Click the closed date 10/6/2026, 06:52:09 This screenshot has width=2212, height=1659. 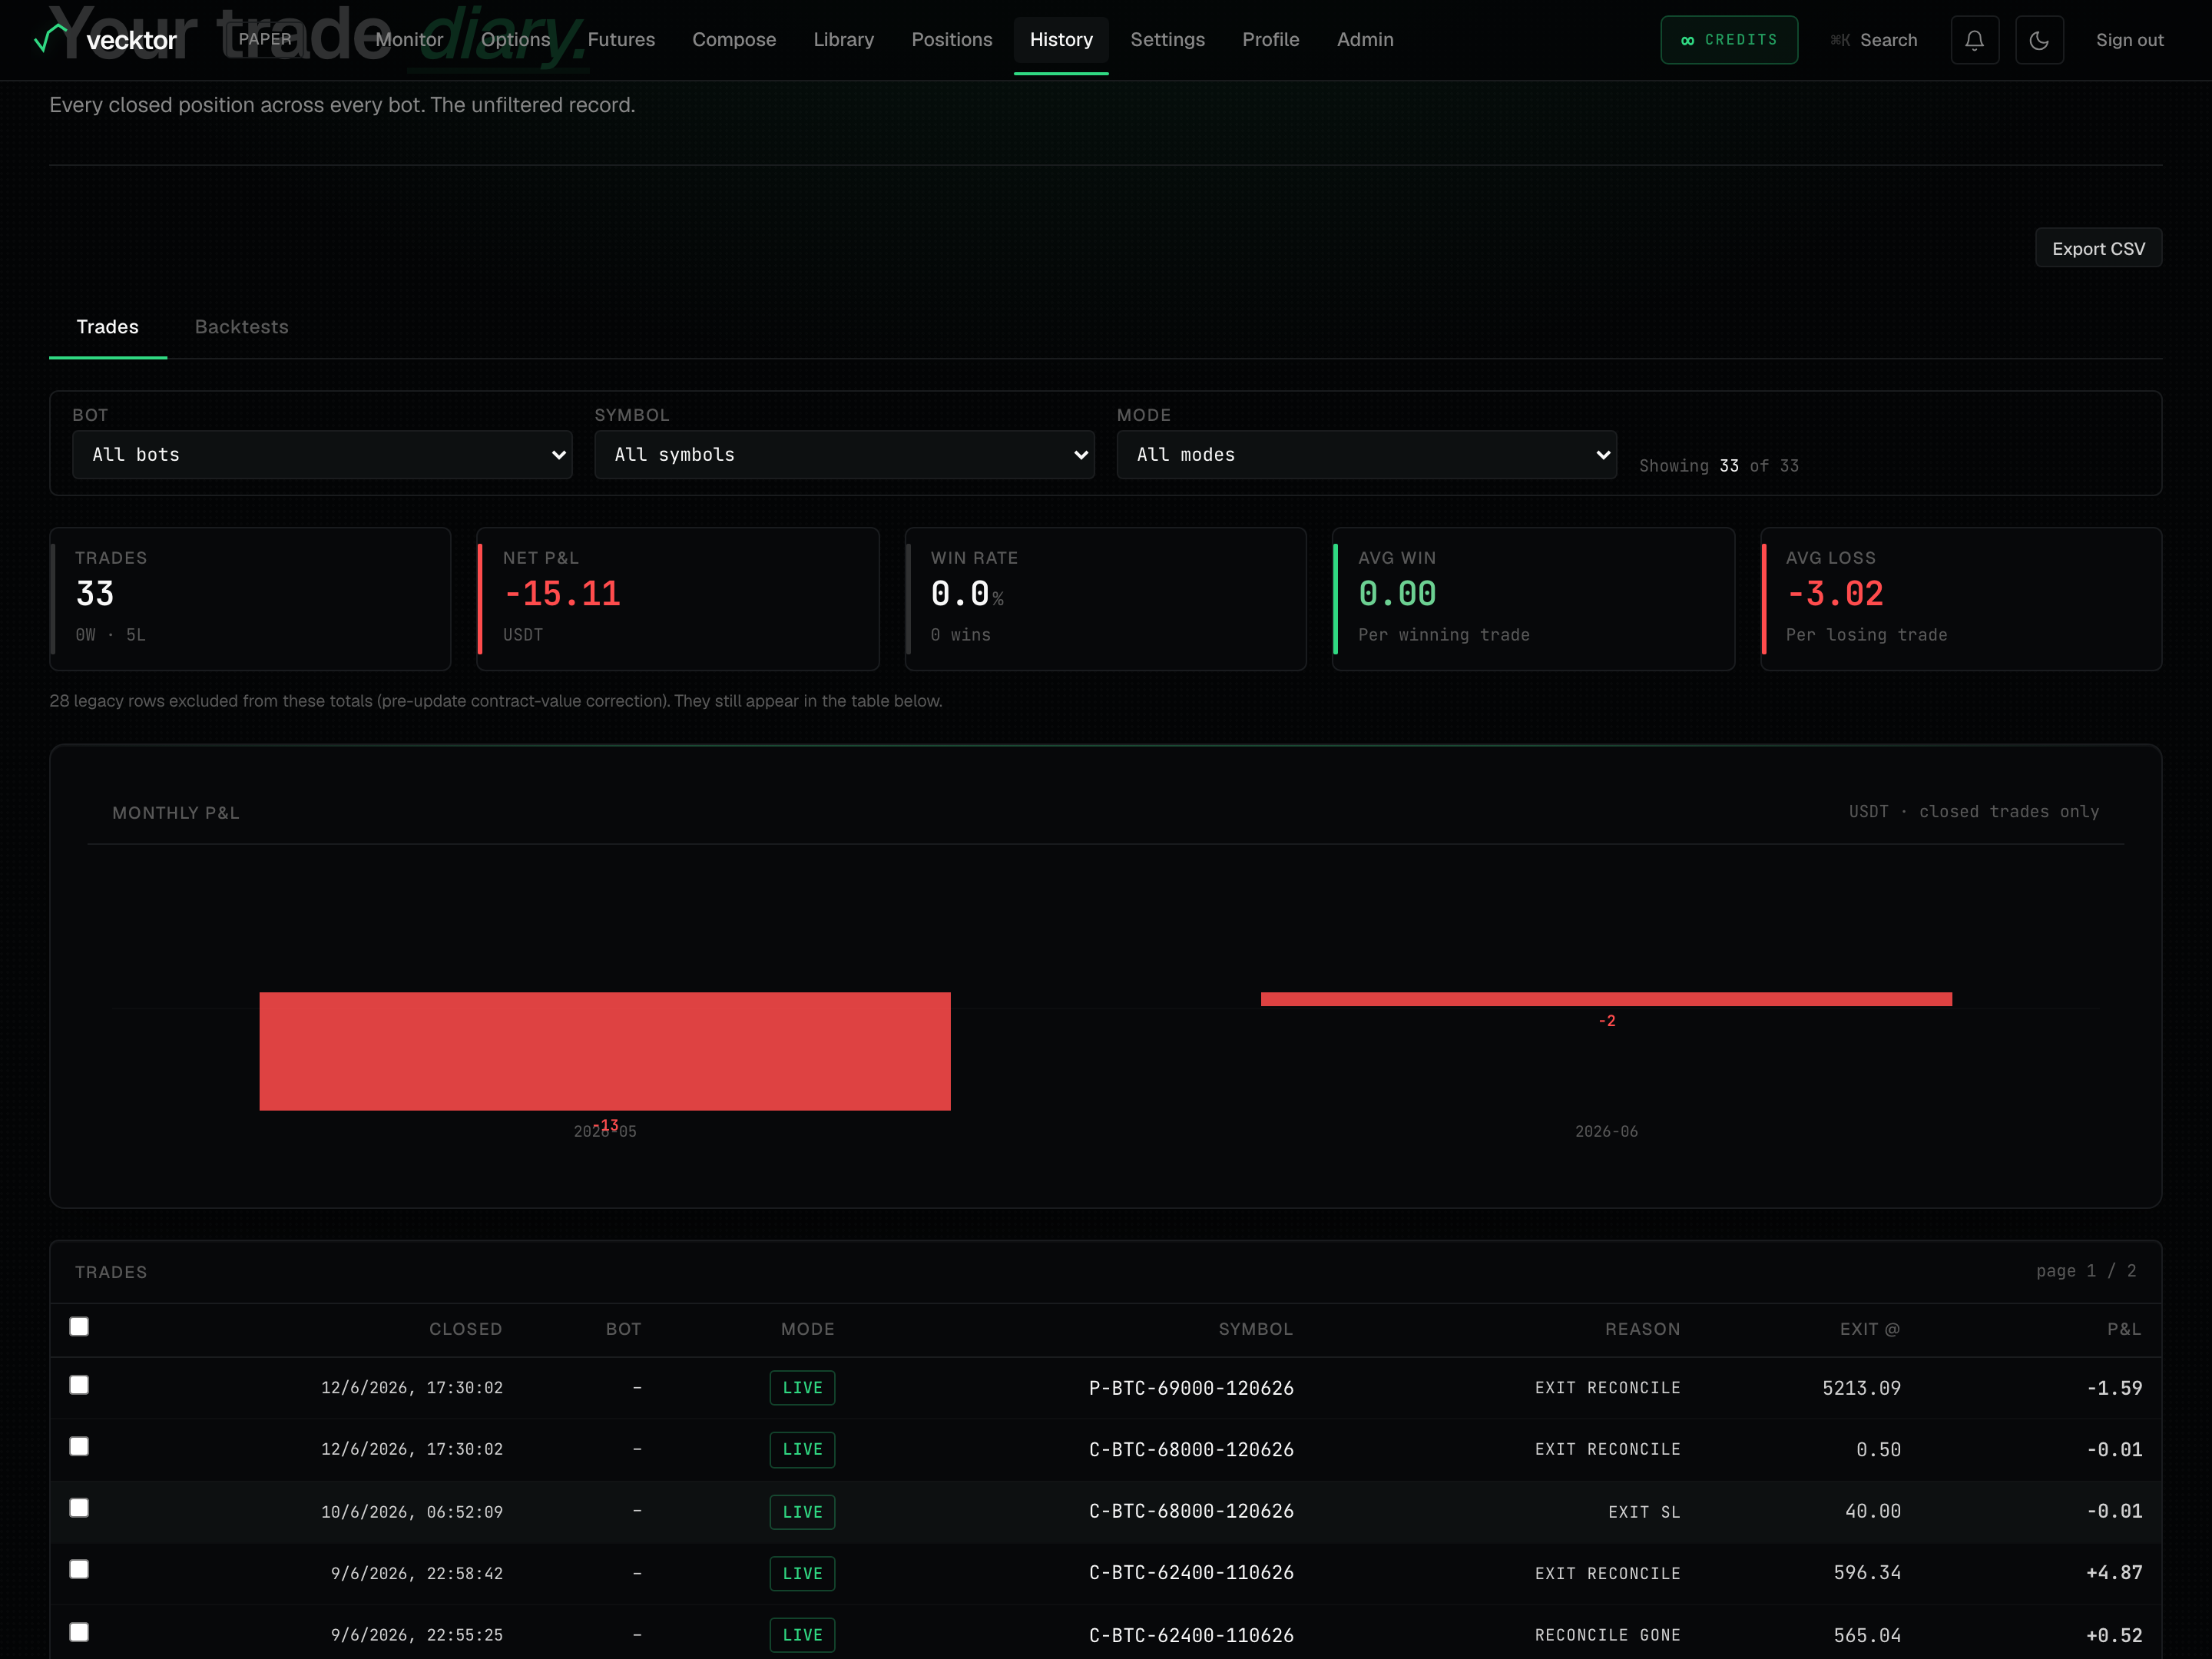[412, 1512]
